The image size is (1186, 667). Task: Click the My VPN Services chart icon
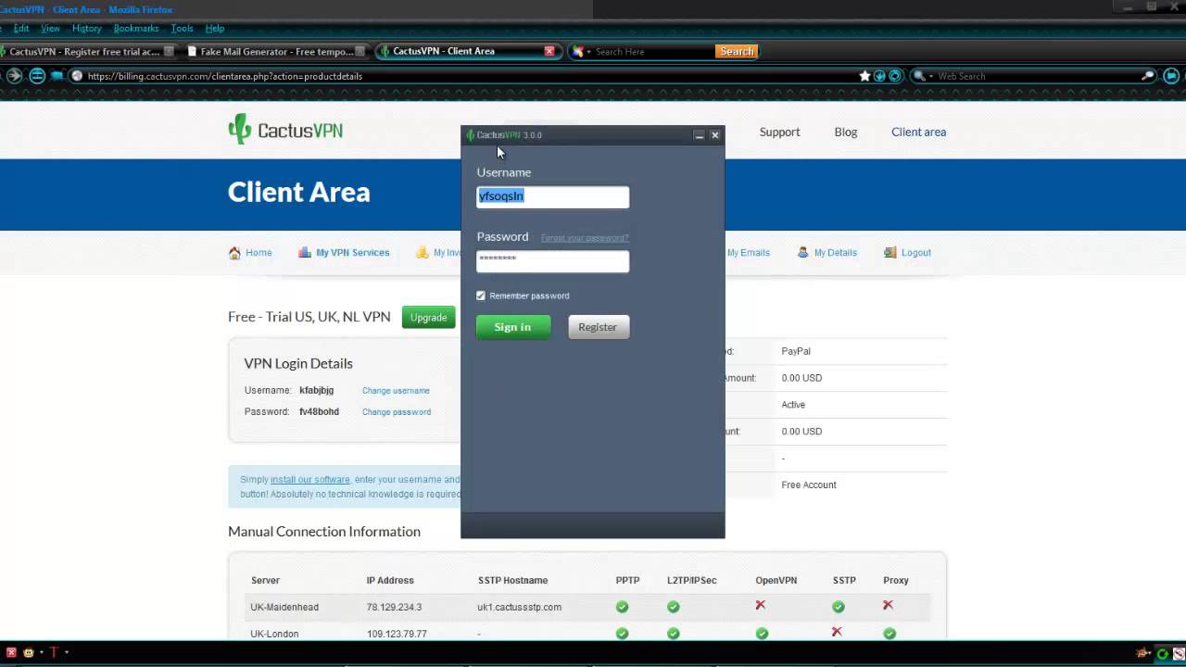pyautogui.click(x=305, y=252)
